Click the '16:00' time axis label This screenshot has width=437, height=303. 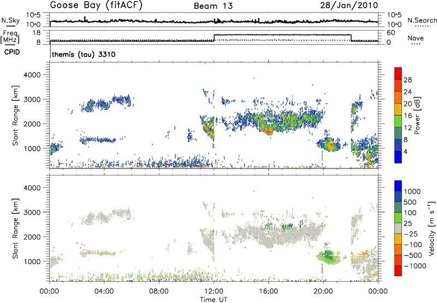pos(268,292)
